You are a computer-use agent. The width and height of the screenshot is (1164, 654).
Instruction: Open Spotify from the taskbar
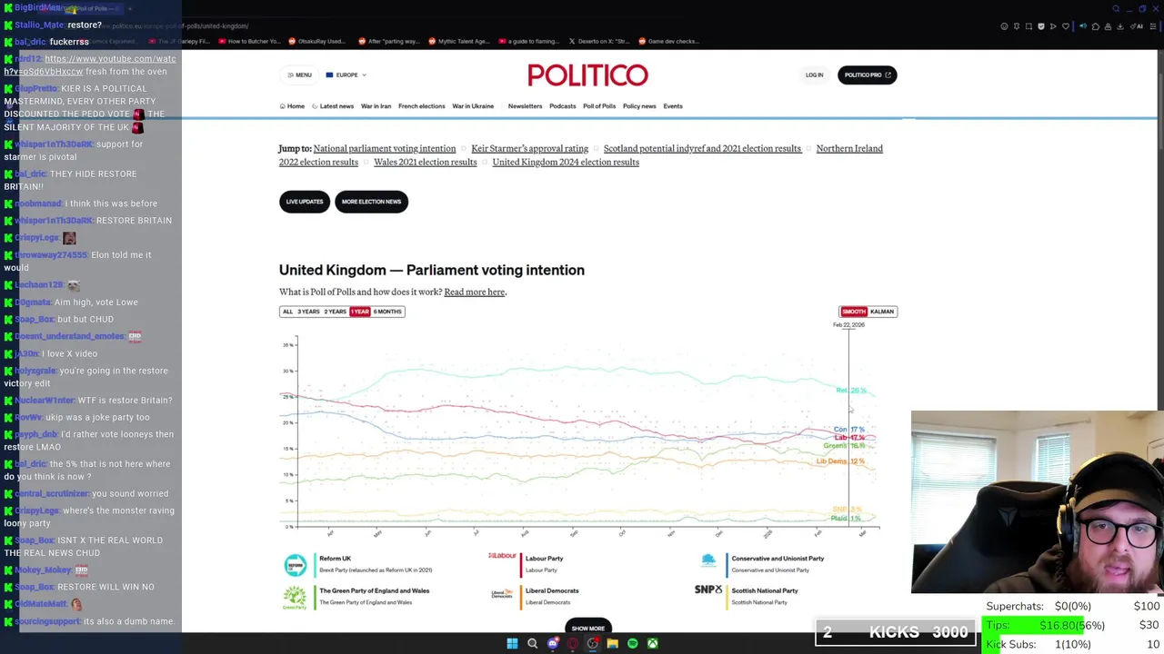coord(632,643)
